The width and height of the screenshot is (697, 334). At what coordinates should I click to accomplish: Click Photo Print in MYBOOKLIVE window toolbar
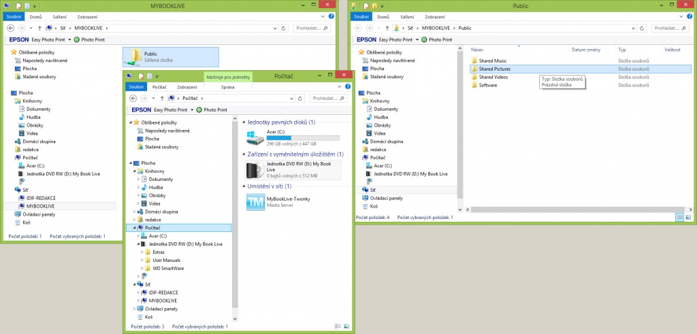coord(89,39)
